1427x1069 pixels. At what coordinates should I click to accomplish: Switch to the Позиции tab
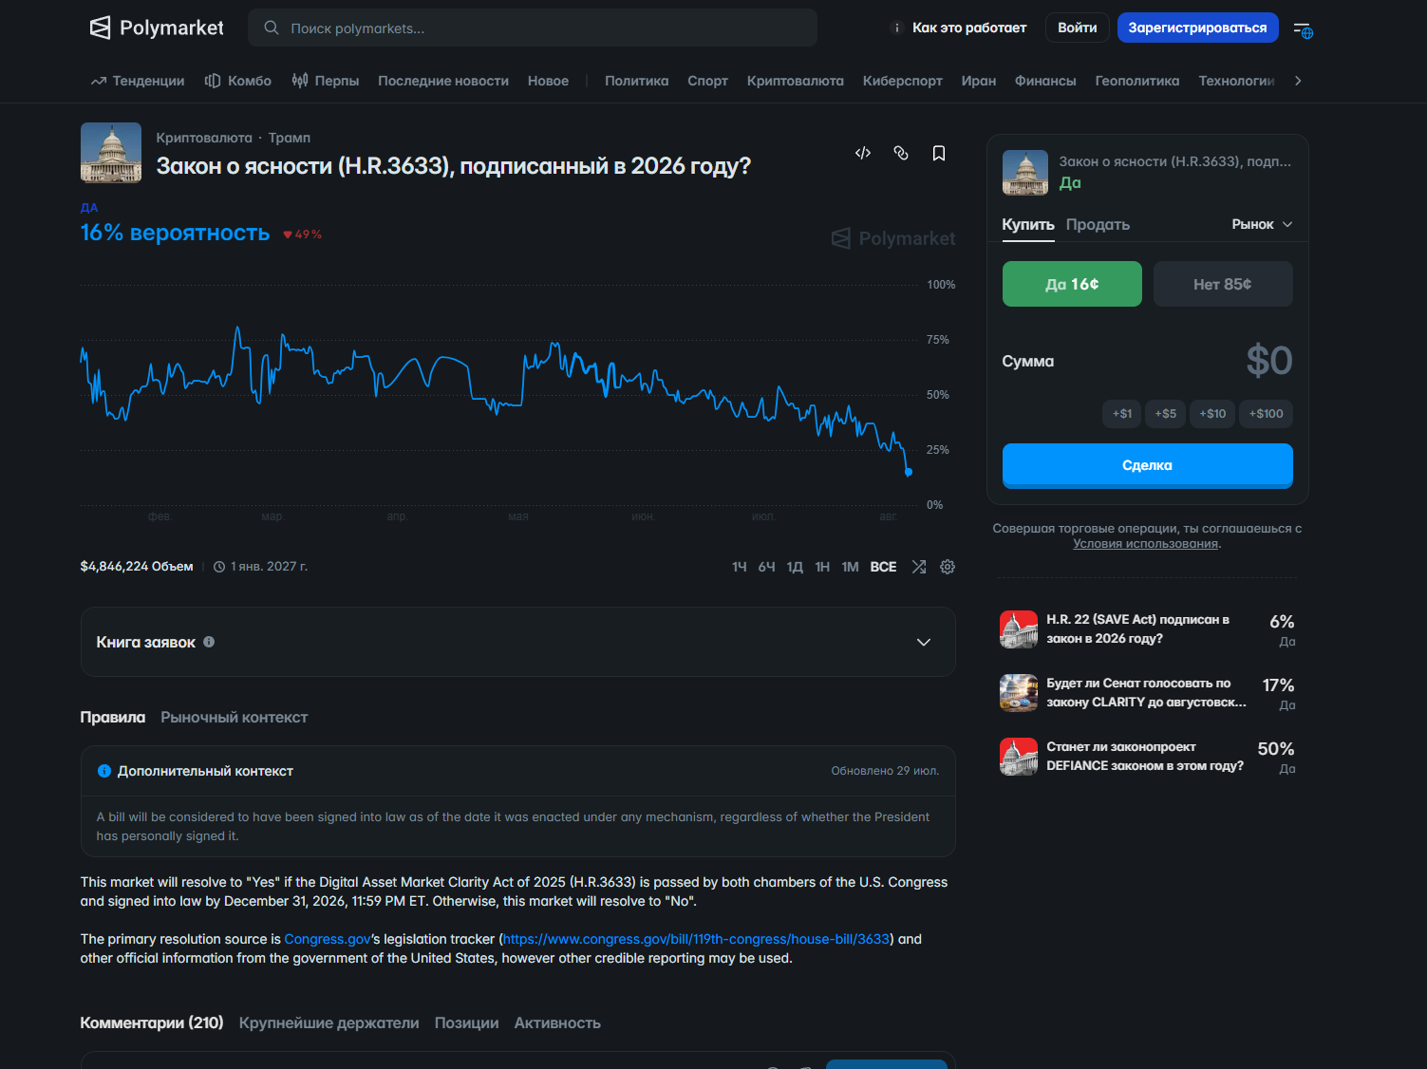466,1023
